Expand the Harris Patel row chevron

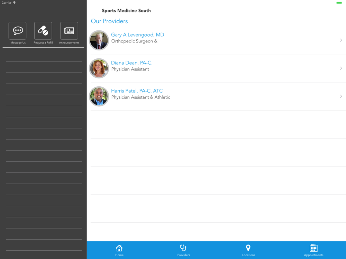point(341,96)
